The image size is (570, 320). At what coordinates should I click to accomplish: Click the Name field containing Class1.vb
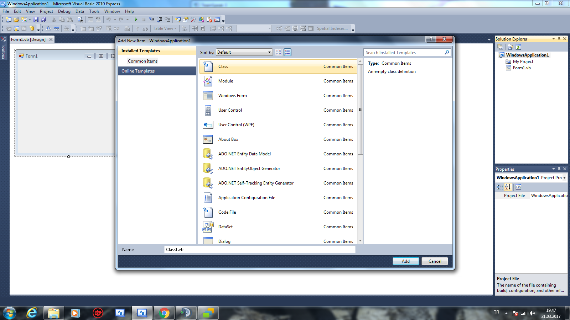pos(260,250)
